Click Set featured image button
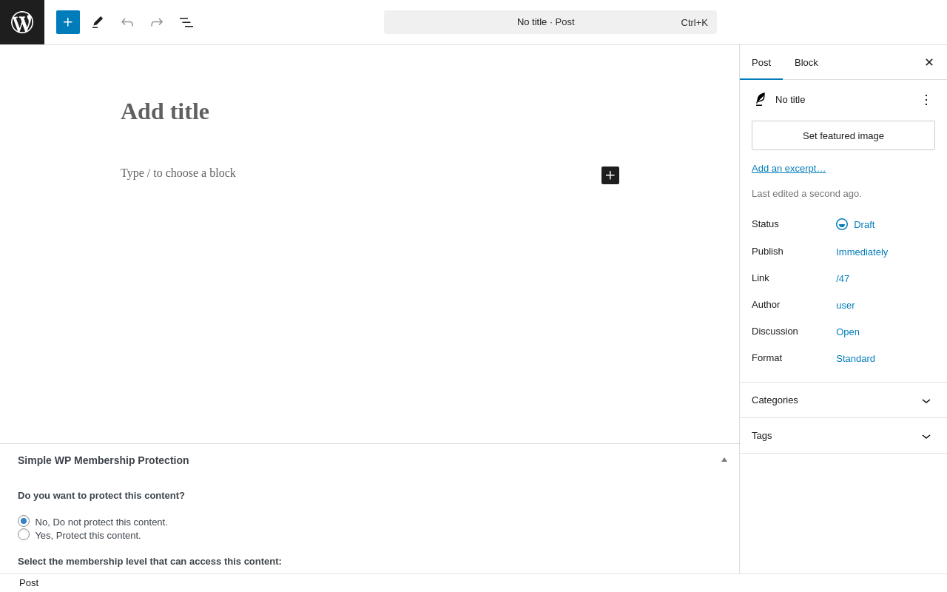 point(843,135)
